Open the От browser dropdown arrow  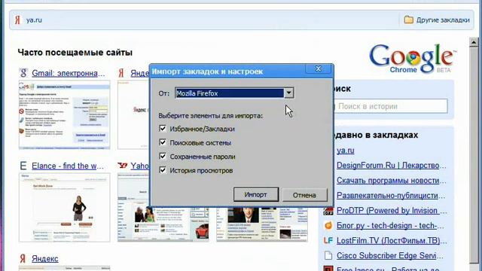point(288,93)
